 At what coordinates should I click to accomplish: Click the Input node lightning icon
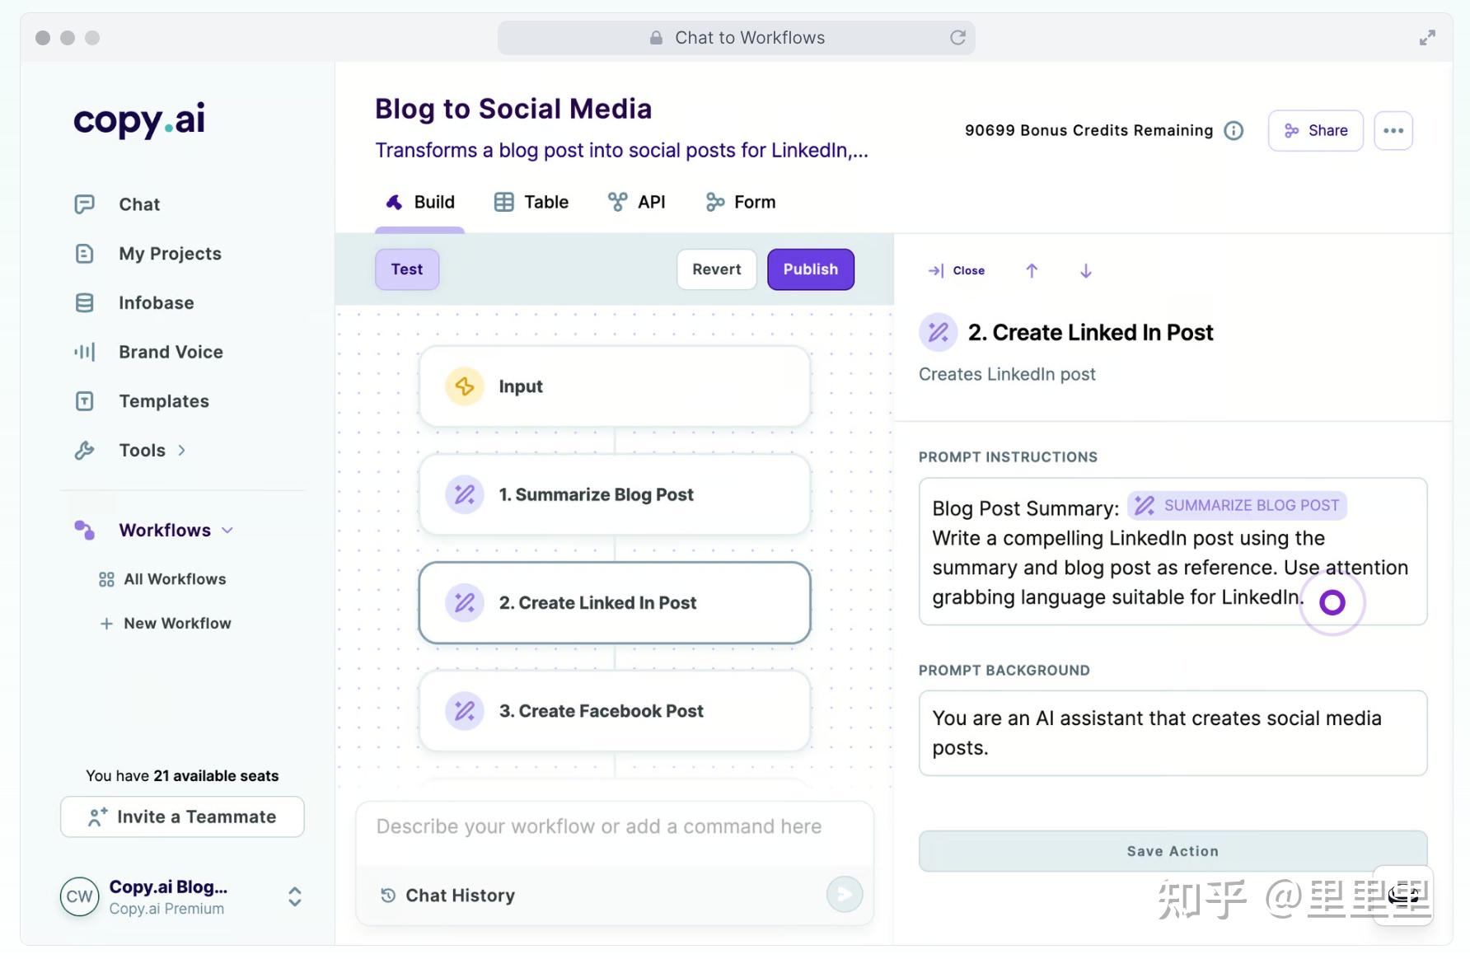pyautogui.click(x=465, y=386)
